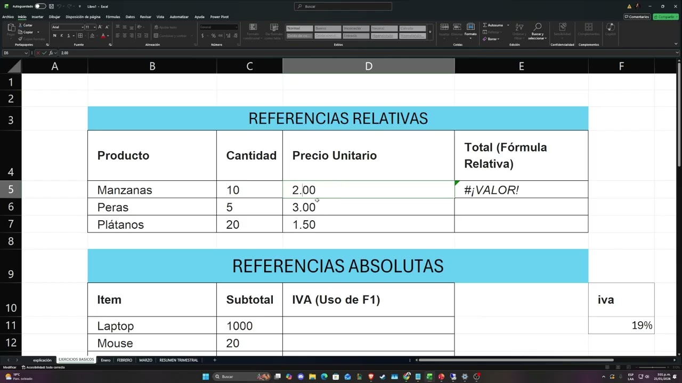Expand the cell styles gallery arrow
682x383 pixels.
click(x=430, y=32)
